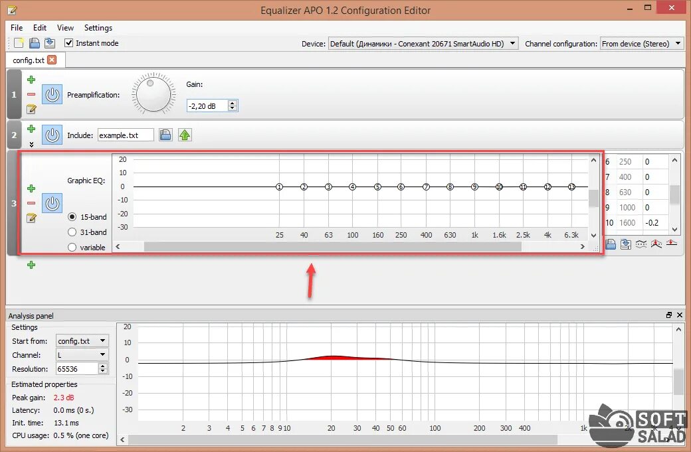This screenshot has height=452, width=691.
Task: Select gain cell for 250 Hz band
Action: 656,161
